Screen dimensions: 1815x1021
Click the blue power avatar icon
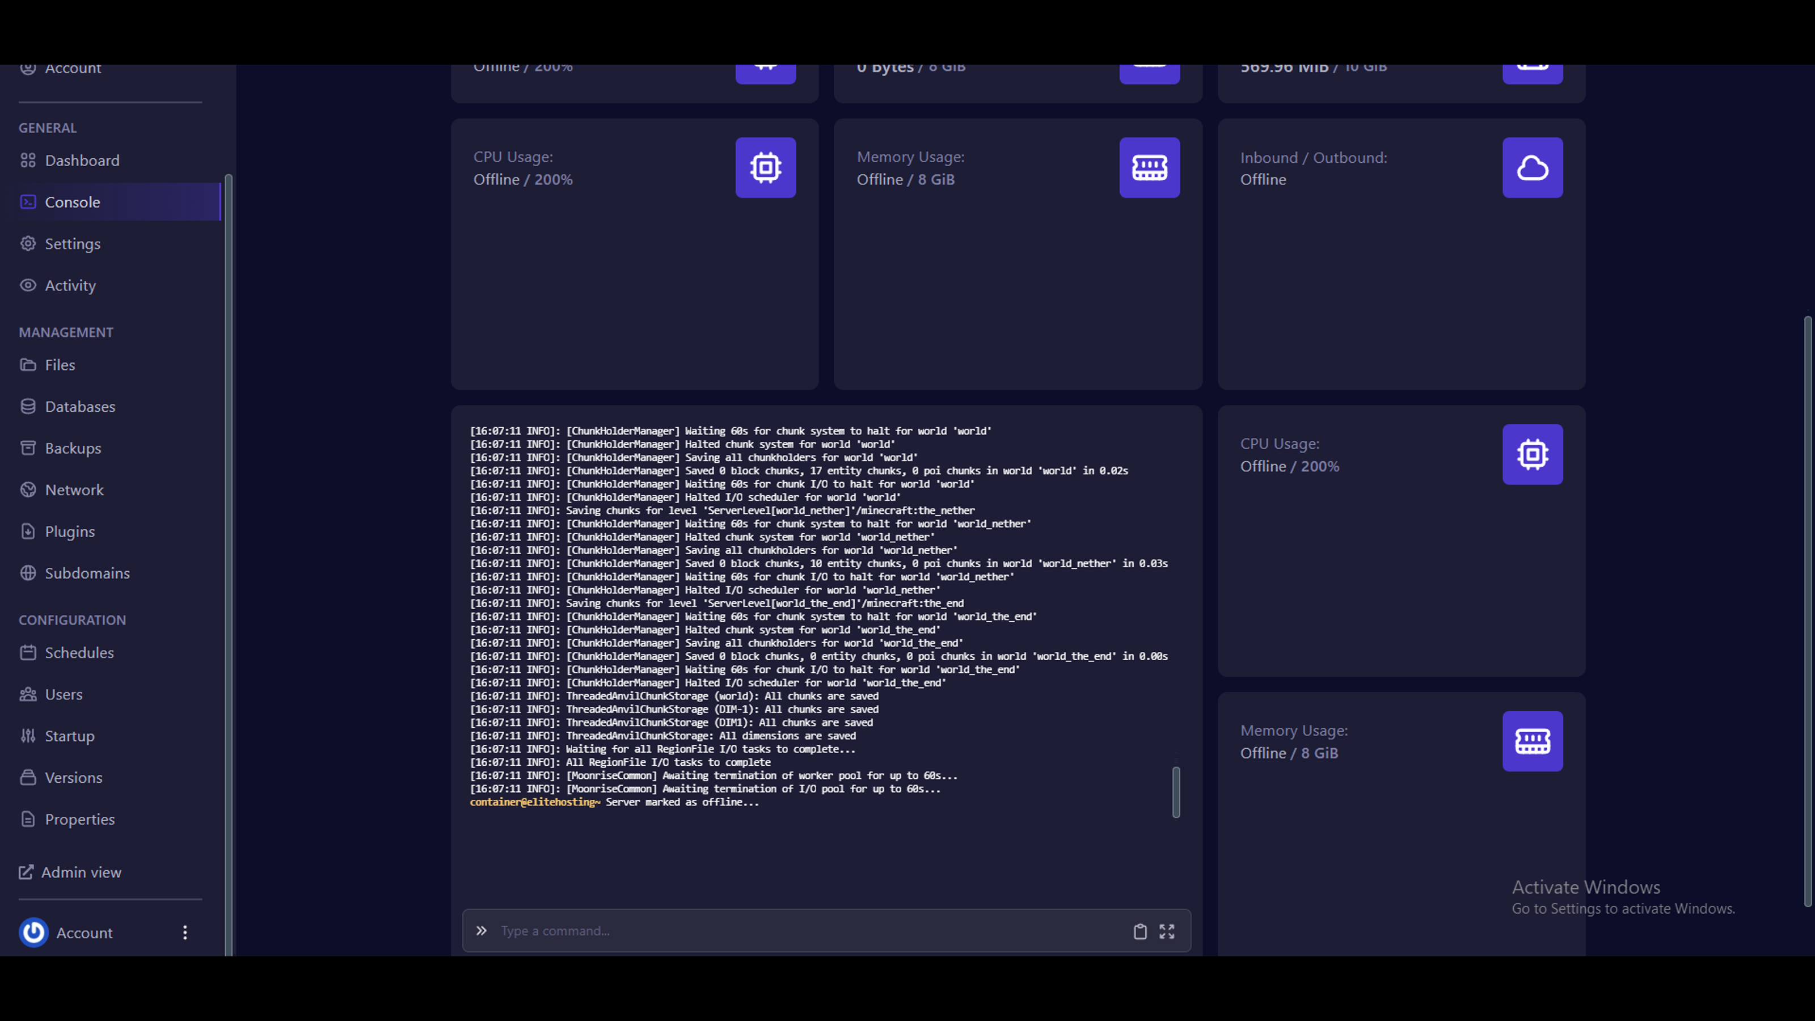pyautogui.click(x=33, y=932)
